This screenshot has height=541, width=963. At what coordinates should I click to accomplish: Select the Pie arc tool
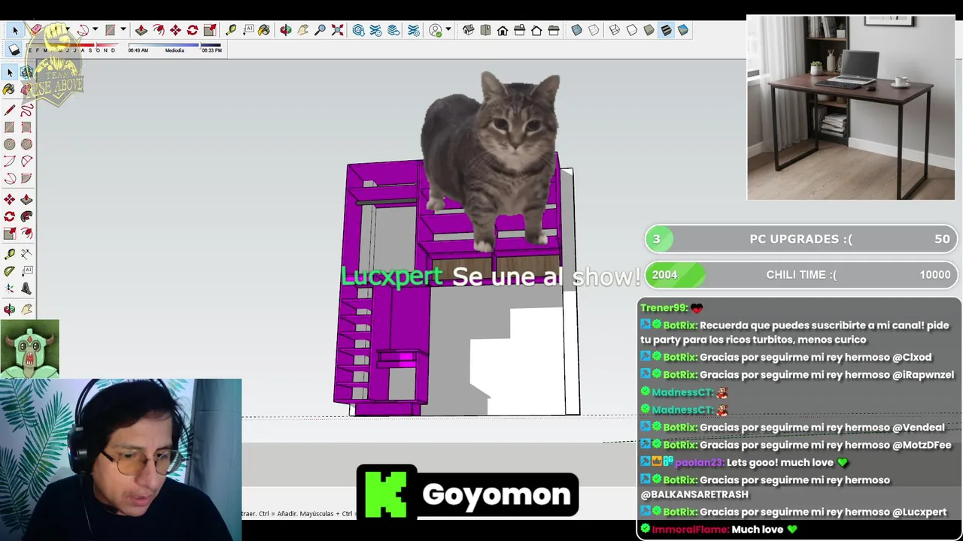(26, 178)
